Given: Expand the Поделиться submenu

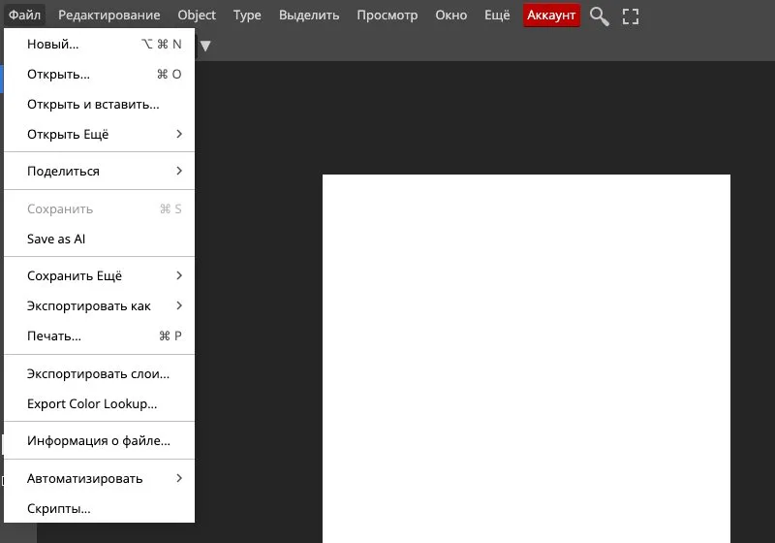Looking at the screenshot, I should (x=99, y=171).
